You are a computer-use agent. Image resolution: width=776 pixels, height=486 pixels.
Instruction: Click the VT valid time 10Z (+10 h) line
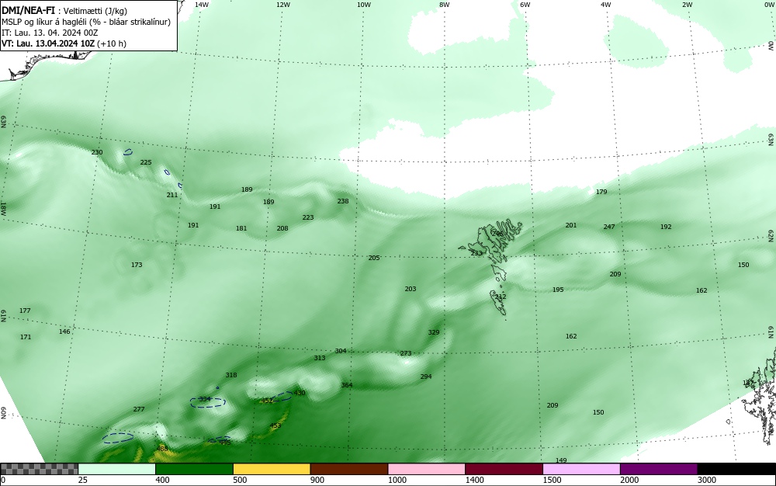[x=64, y=43]
